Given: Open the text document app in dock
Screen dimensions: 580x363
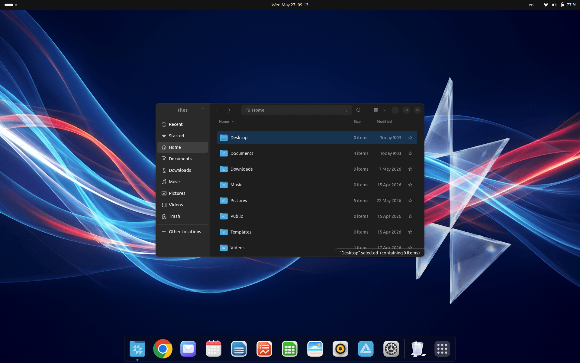Looking at the screenshot, I should (239, 349).
